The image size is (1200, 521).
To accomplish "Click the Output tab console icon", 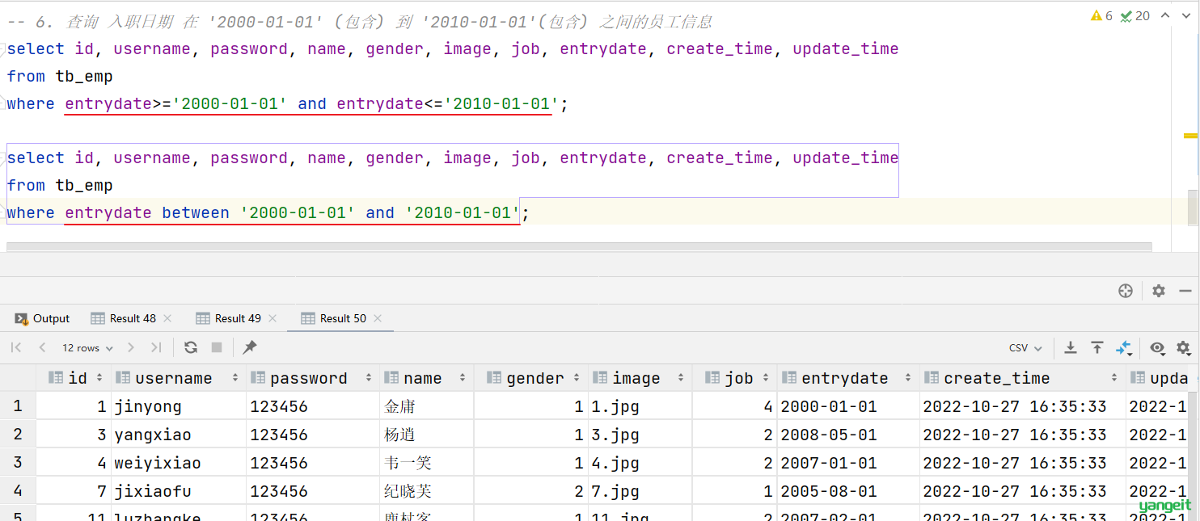I will pyautogui.click(x=22, y=318).
